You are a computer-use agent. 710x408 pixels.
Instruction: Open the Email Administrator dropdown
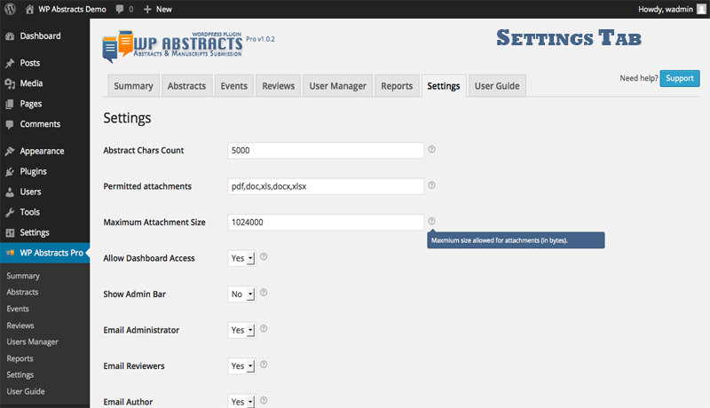[x=241, y=330]
